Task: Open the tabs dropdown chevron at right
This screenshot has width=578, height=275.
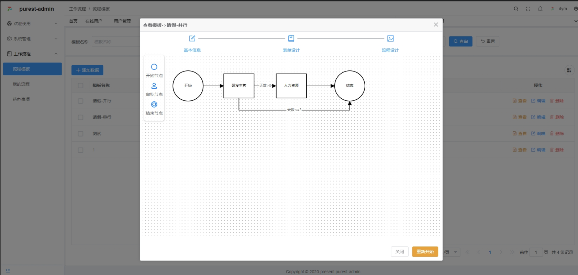Action: coord(576,21)
